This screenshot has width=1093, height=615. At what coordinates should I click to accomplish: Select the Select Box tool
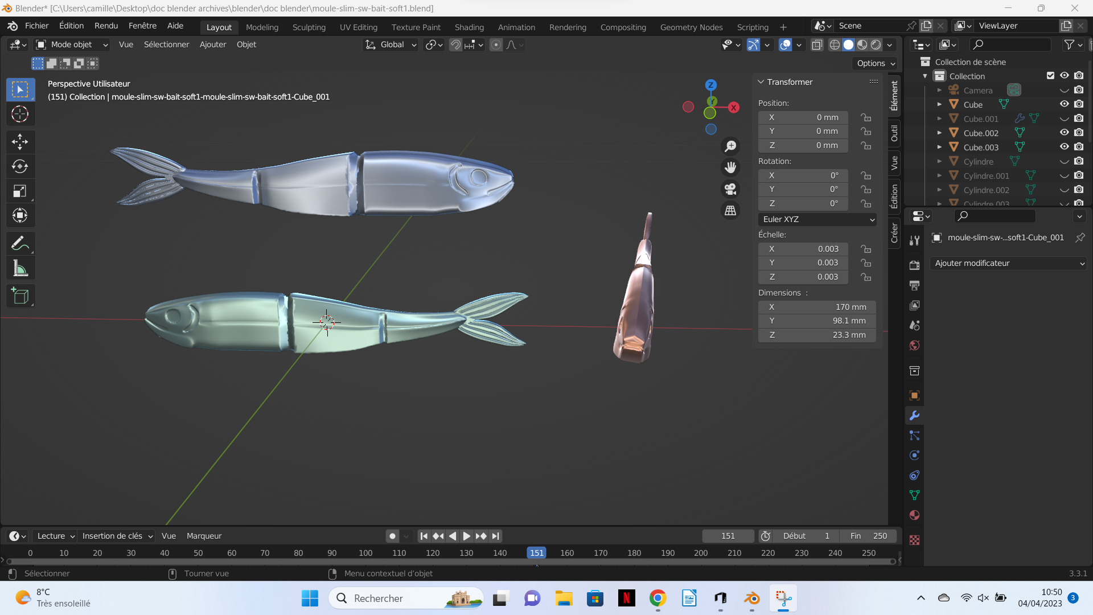click(20, 89)
